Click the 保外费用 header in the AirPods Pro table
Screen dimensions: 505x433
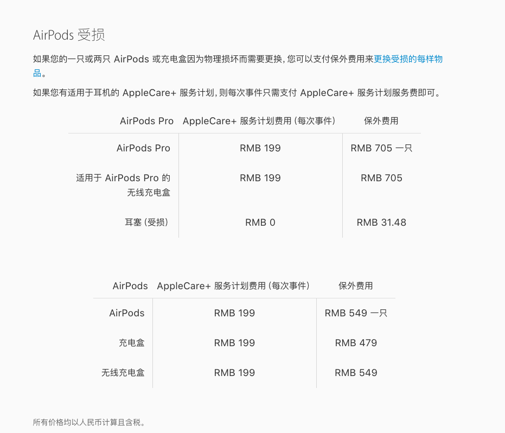point(381,121)
